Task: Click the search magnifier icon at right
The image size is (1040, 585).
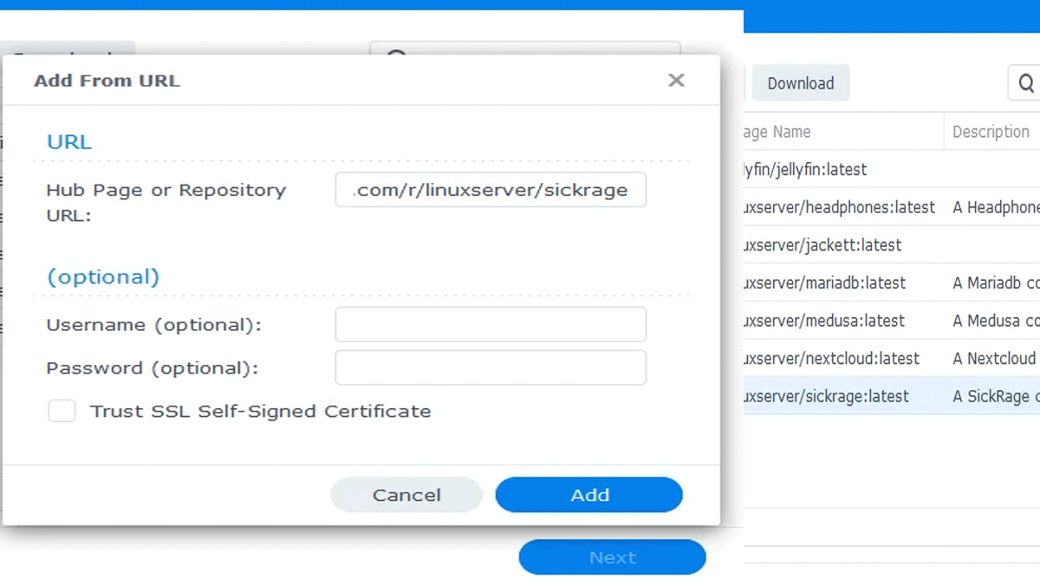Action: 1026,83
